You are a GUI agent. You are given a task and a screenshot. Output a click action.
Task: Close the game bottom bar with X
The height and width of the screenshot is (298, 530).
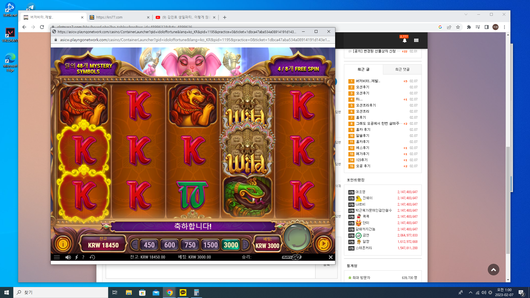(x=330, y=257)
